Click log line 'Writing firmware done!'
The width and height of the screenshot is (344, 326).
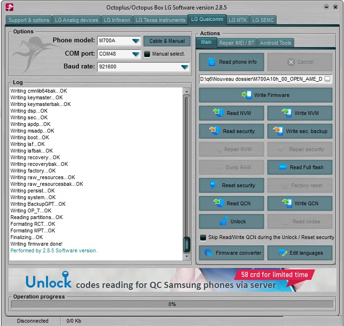coord(37,244)
